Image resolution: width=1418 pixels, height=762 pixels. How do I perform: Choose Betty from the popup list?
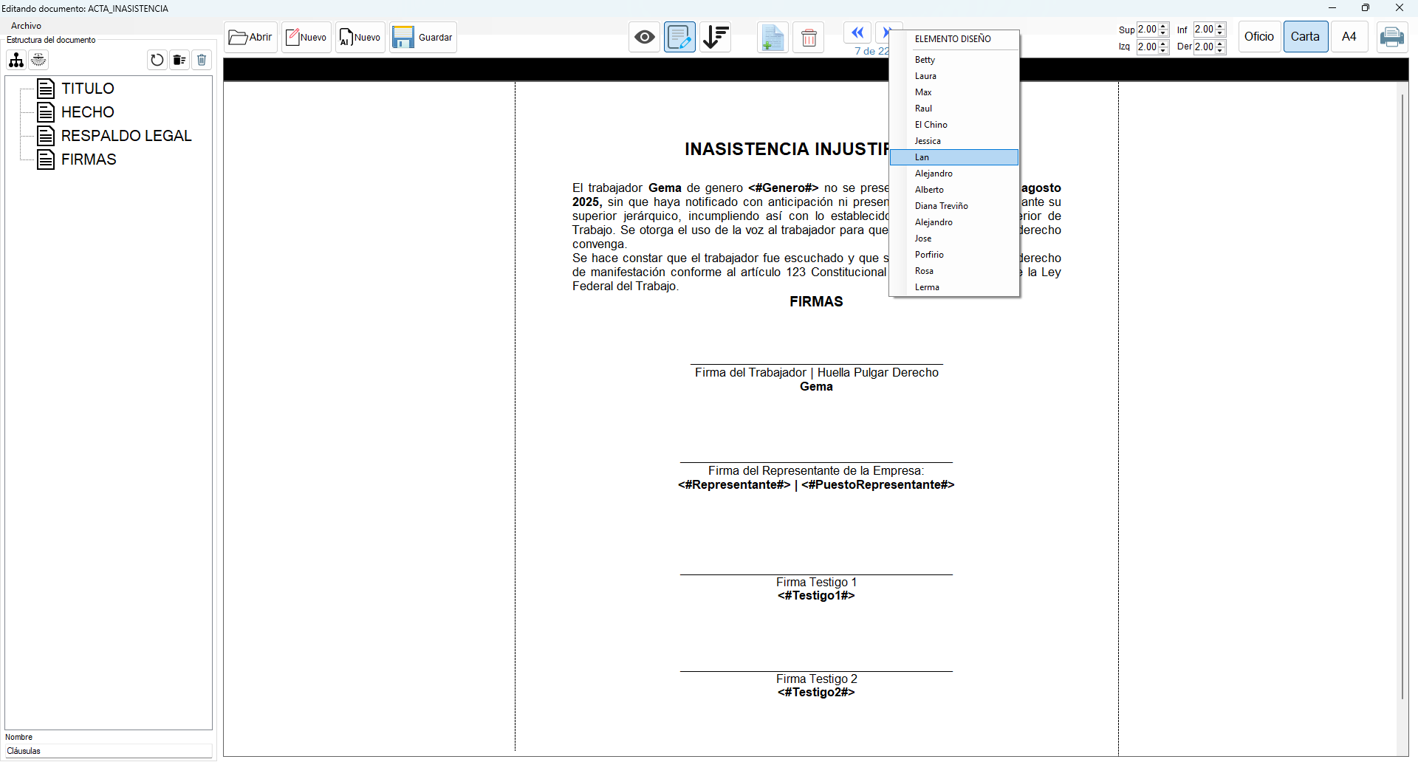tap(954, 60)
